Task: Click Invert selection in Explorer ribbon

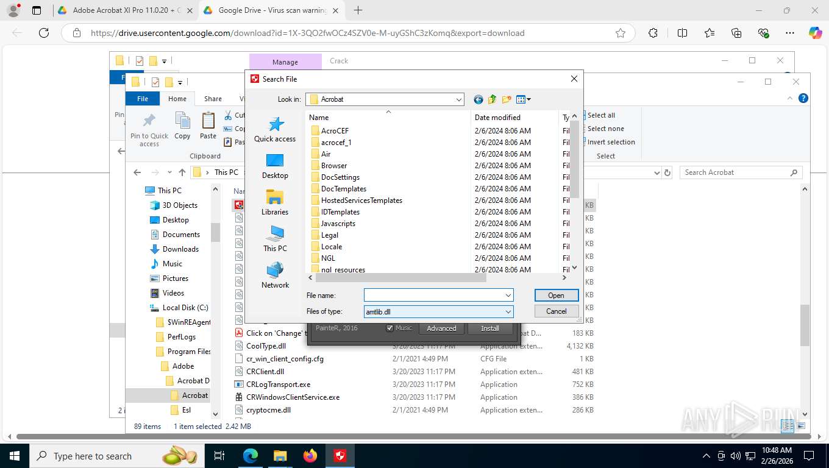Action: click(x=611, y=142)
